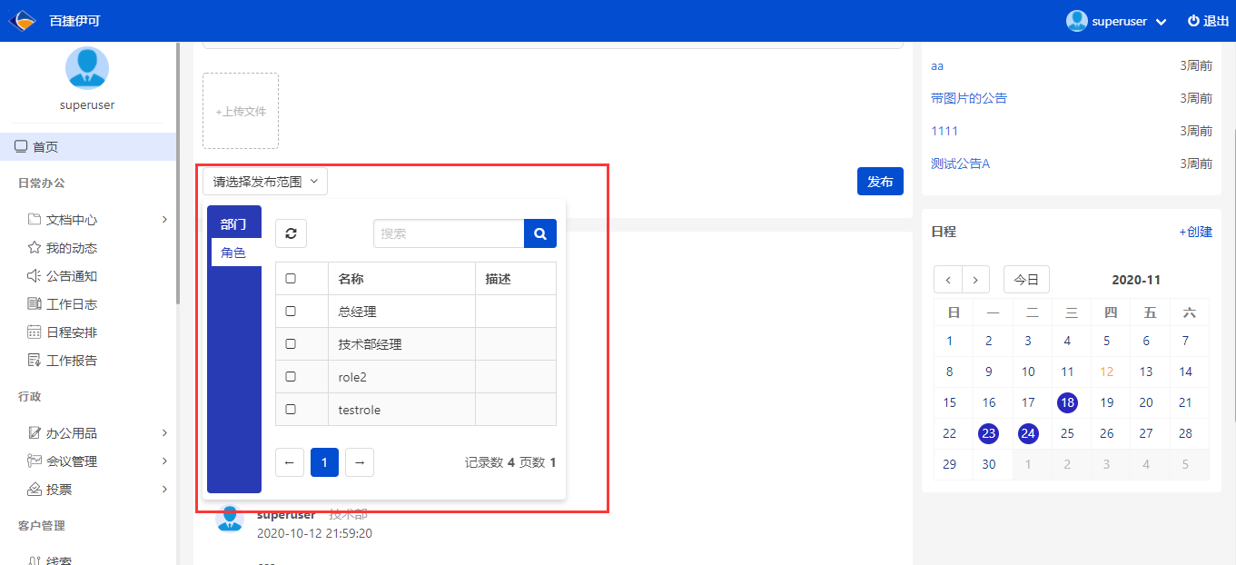This screenshot has width=1236, height=565.
Task: Open the announcement titled 1111
Action: [944, 131]
